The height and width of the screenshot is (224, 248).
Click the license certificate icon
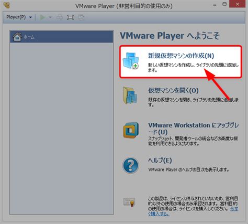129,202
